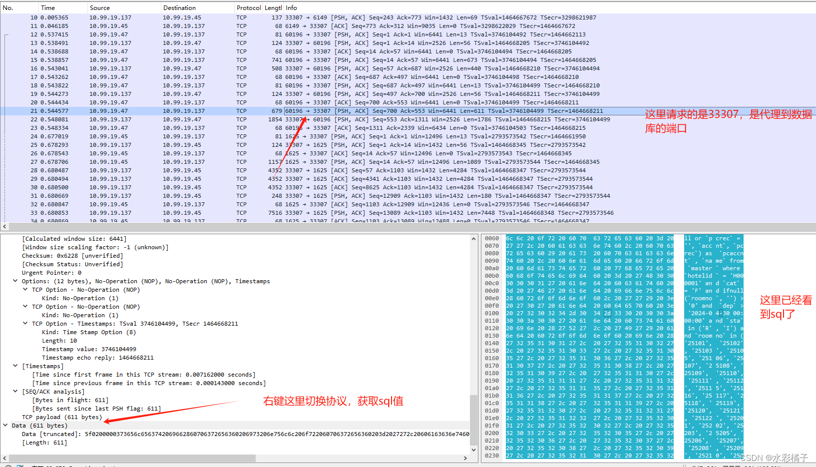Select packet number 31 with length 248

tap(408, 196)
